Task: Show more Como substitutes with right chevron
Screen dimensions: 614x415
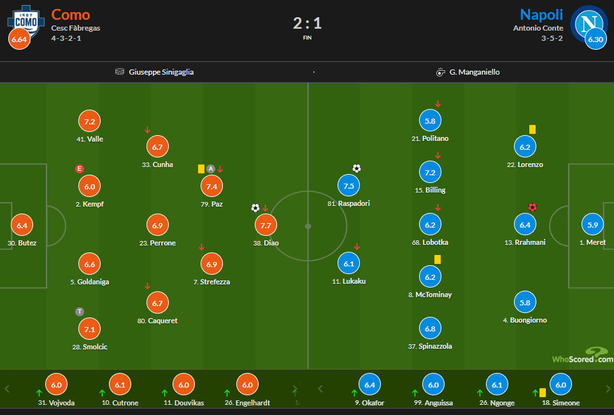Action: point(294,388)
